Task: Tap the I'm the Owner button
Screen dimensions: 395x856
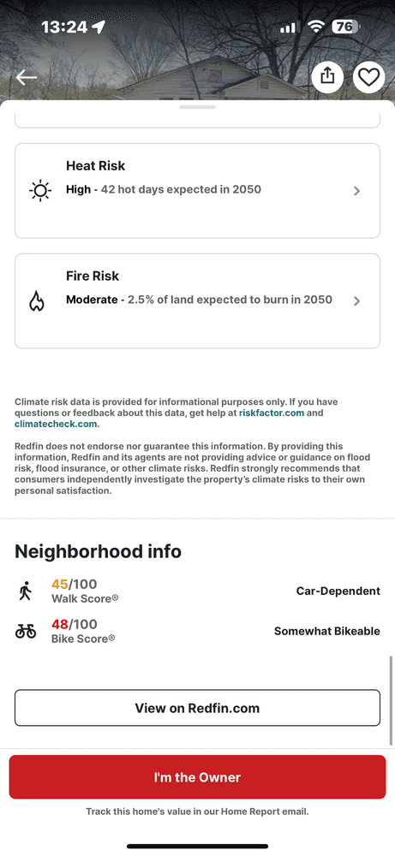Action: pos(197,777)
